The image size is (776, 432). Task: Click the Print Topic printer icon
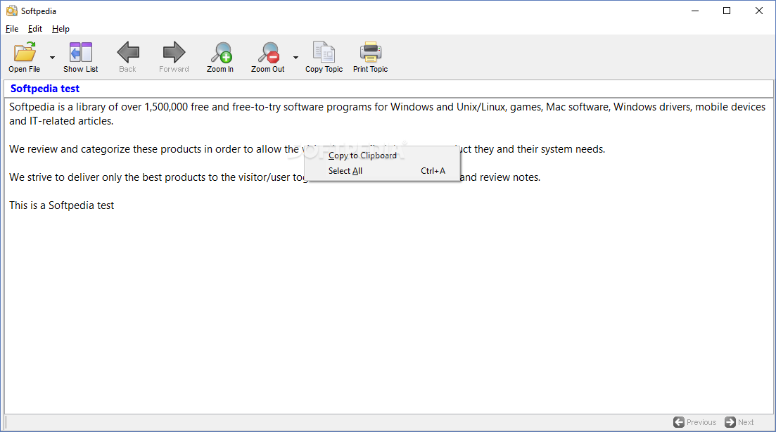371,52
